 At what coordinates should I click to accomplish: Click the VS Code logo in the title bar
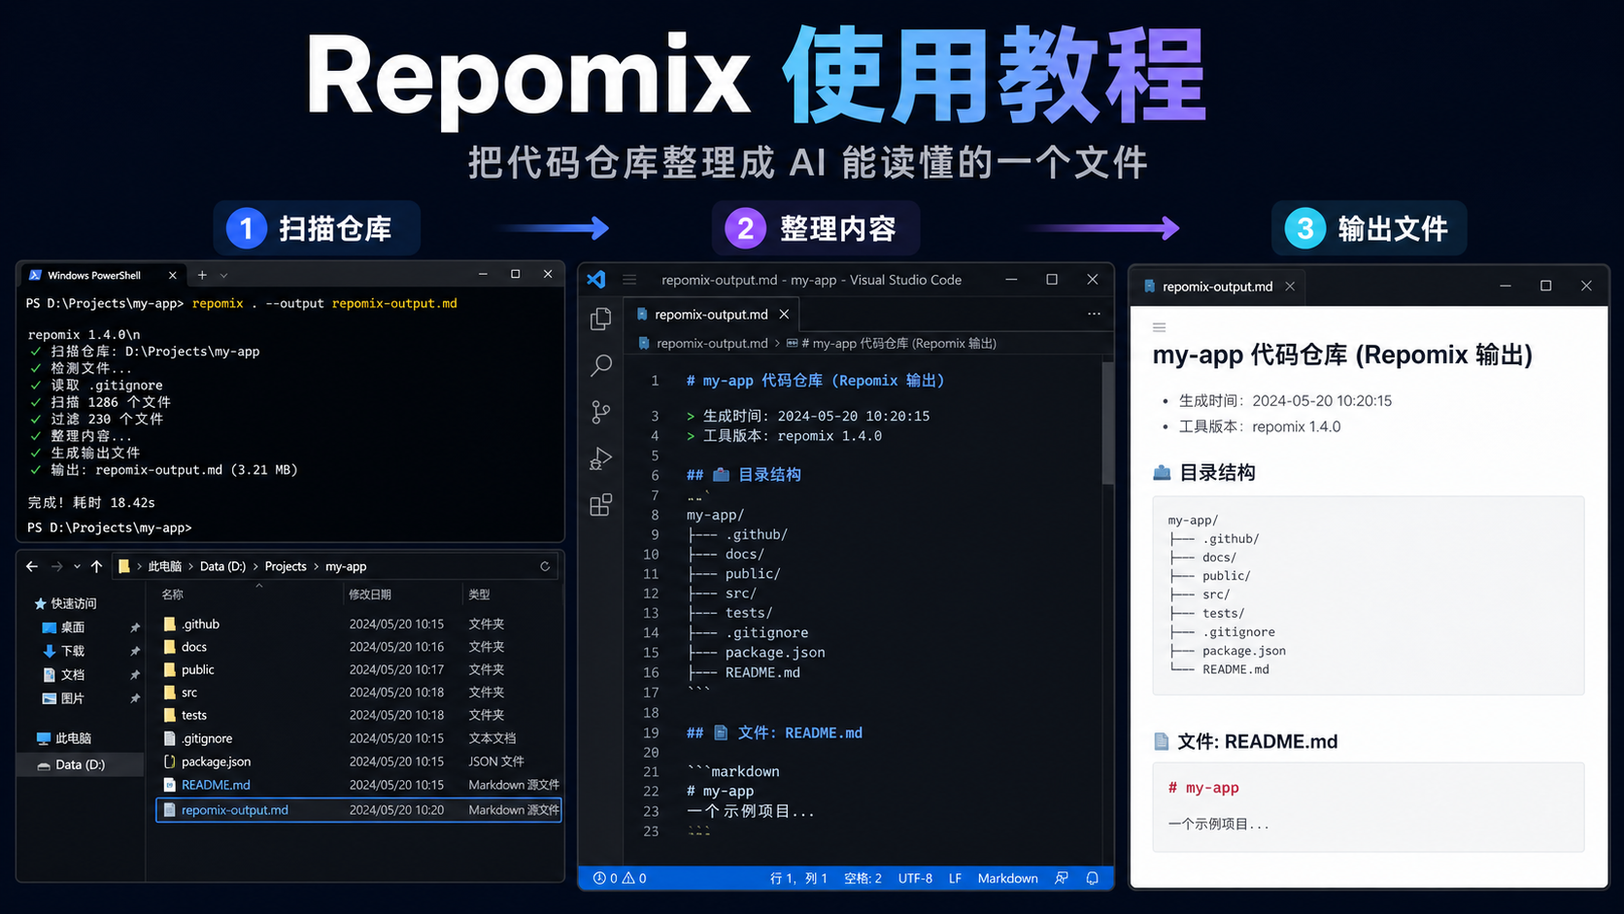point(596,280)
